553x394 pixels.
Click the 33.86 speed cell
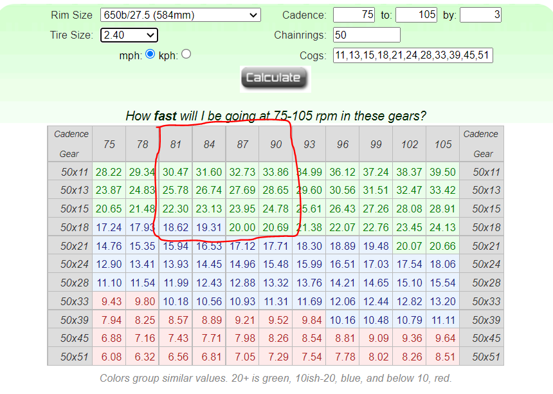pyautogui.click(x=276, y=172)
